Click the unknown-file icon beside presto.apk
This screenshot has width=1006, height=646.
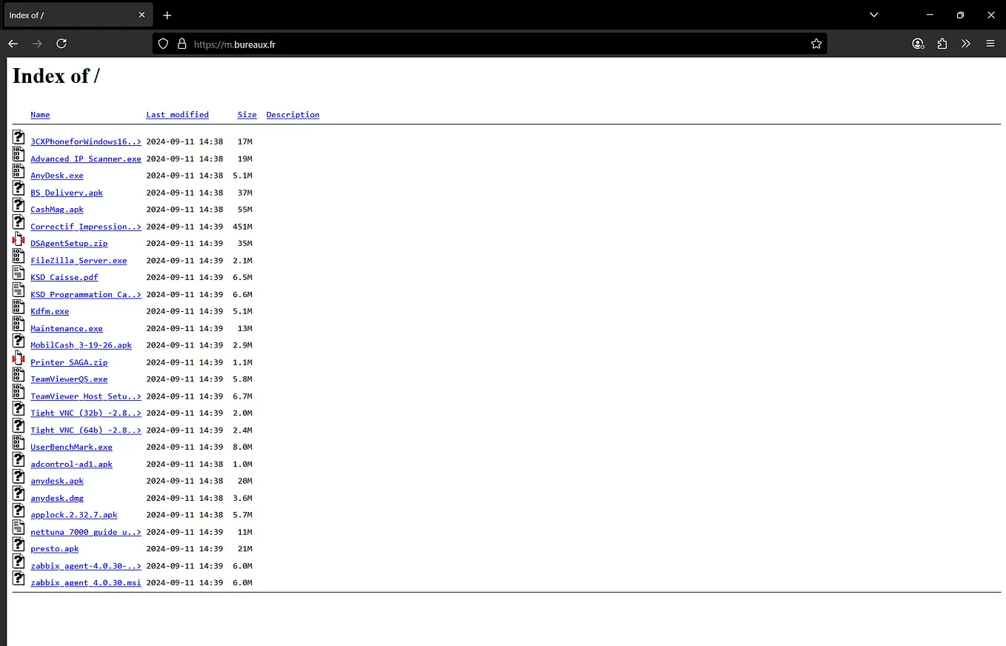19,545
